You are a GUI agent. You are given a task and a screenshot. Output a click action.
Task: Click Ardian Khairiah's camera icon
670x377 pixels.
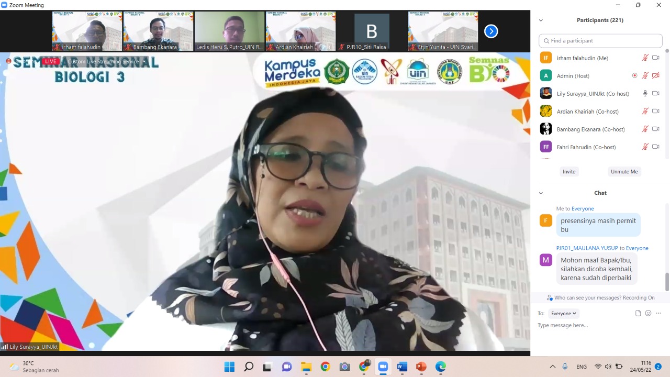pos(656,112)
